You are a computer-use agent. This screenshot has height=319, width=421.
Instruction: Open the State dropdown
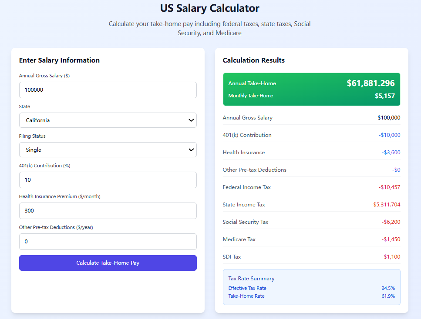click(x=108, y=120)
